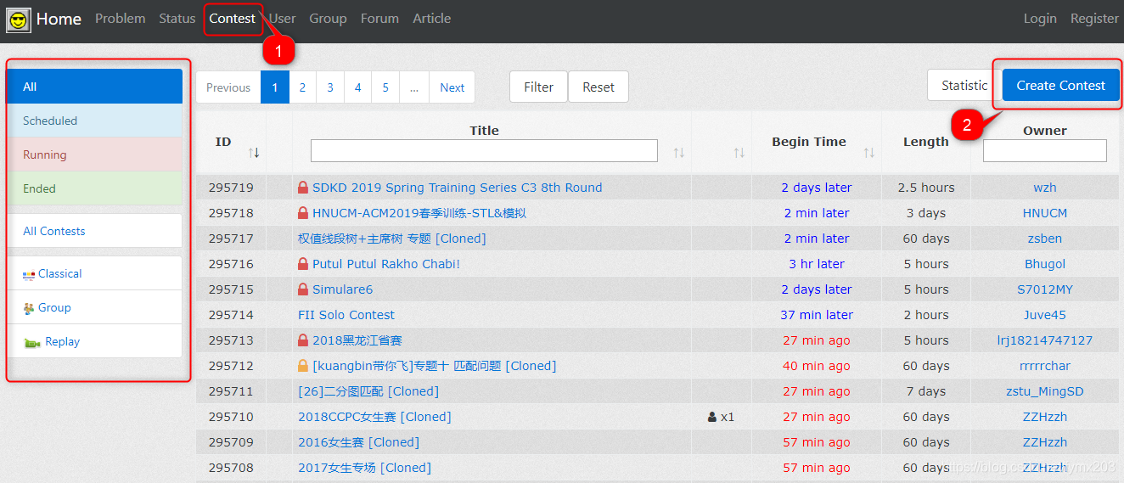Image resolution: width=1124 pixels, height=483 pixels.
Task: Go to page 3 of contests
Action: click(x=330, y=87)
